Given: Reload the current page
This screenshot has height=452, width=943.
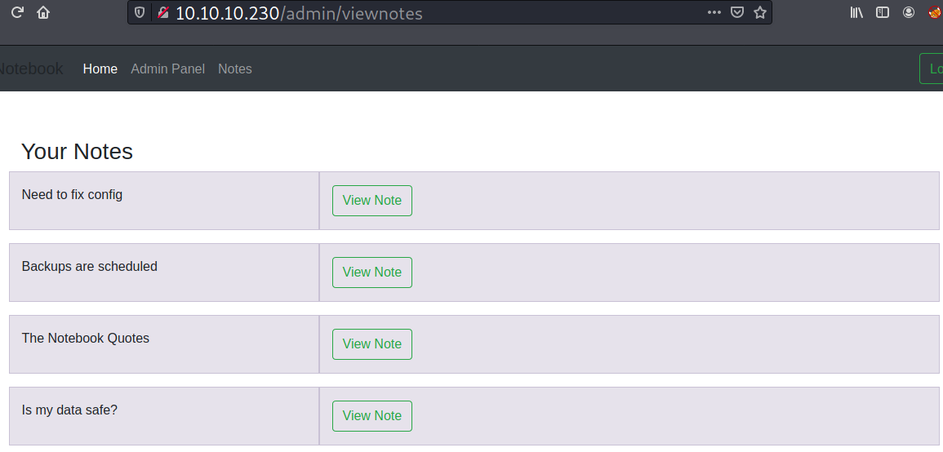Looking at the screenshot, I should pyautogui.click(x=17, y=12).
